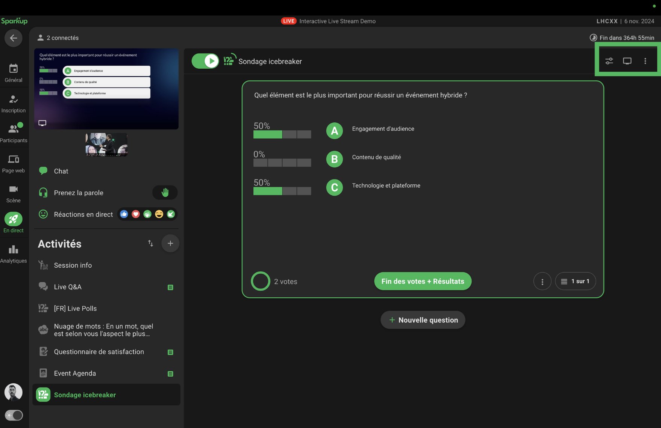Image resolution: width=661 pixels, height=428 pixels.
Task: Send a heart live reaction
Action: pos(136,214)
